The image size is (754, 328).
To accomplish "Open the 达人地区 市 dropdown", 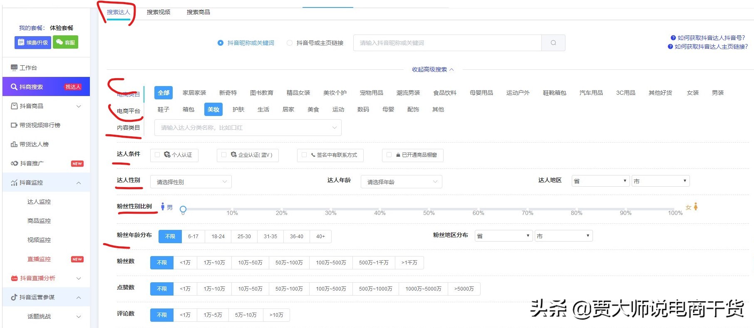I will (660, 181).
